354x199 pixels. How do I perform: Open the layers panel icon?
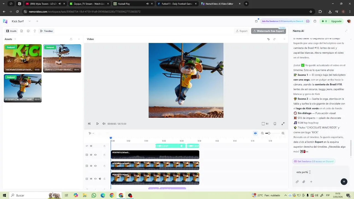[28, 31]
